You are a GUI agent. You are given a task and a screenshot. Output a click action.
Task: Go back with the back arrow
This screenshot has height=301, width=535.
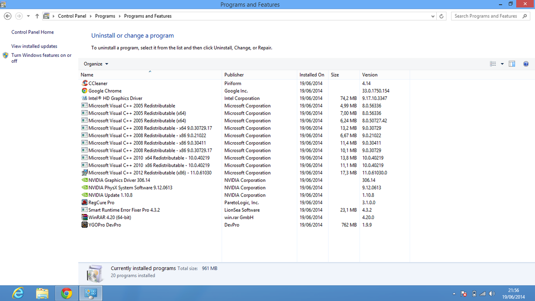tap(8, 16)
